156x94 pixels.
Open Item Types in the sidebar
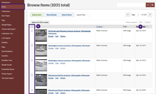pyautogui.click(x=5, y=16)
